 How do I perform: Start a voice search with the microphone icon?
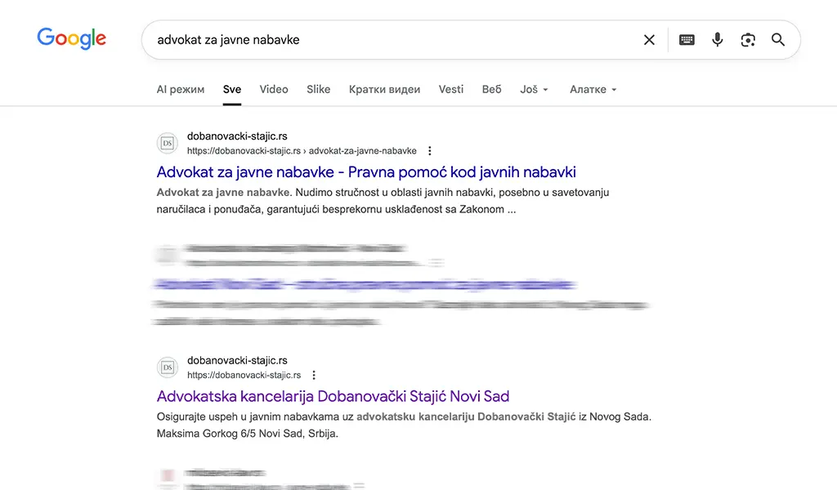pyautogui.click(x=717, y=39)
